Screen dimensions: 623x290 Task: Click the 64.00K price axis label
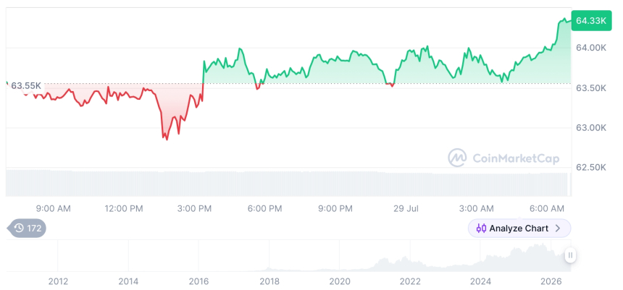pos(591,48)
